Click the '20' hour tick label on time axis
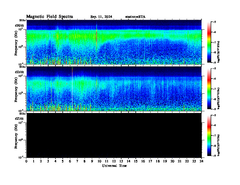This screenshot has height=185, width=240. (172, 161)
